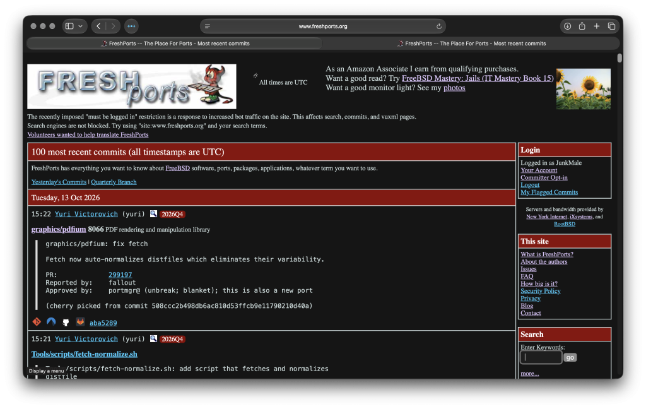Click the blue extension icon beside the navigation arrows
This screenshot has height=409, width=646.
point(131,26)
